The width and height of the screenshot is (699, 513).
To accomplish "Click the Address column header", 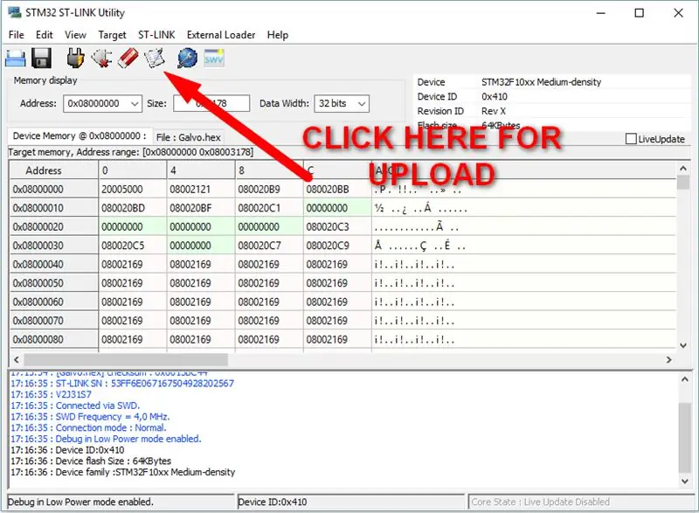I will coord(54,170).
